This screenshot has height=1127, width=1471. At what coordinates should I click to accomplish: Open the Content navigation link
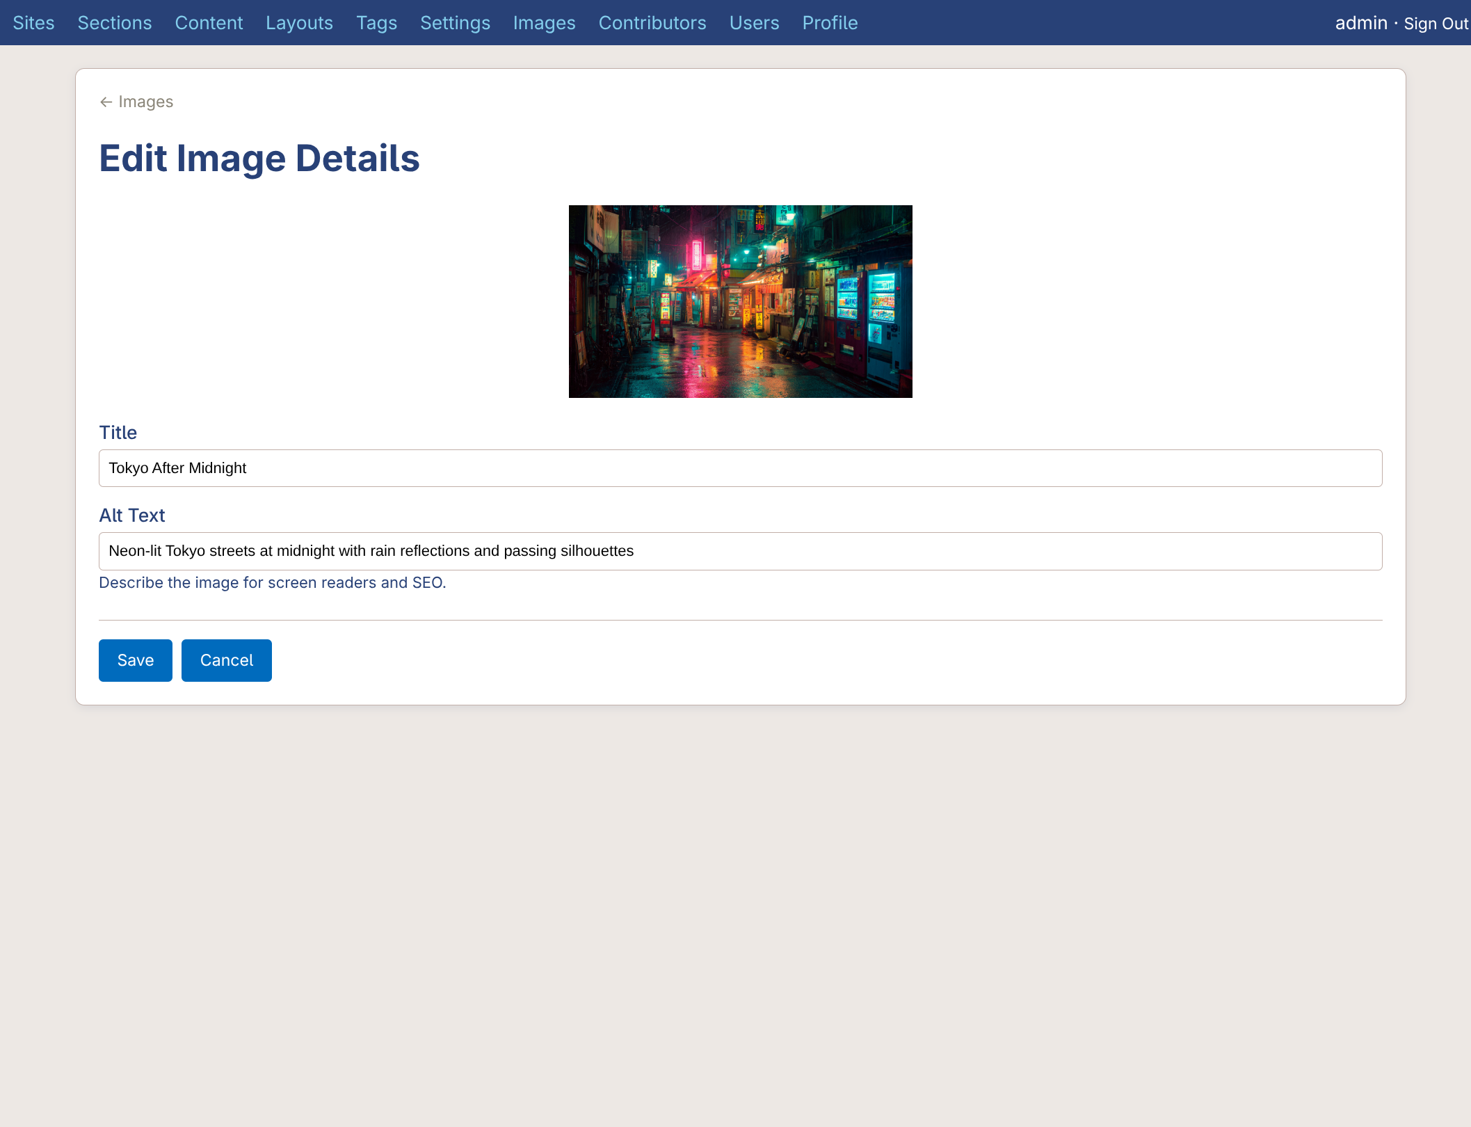209,23
